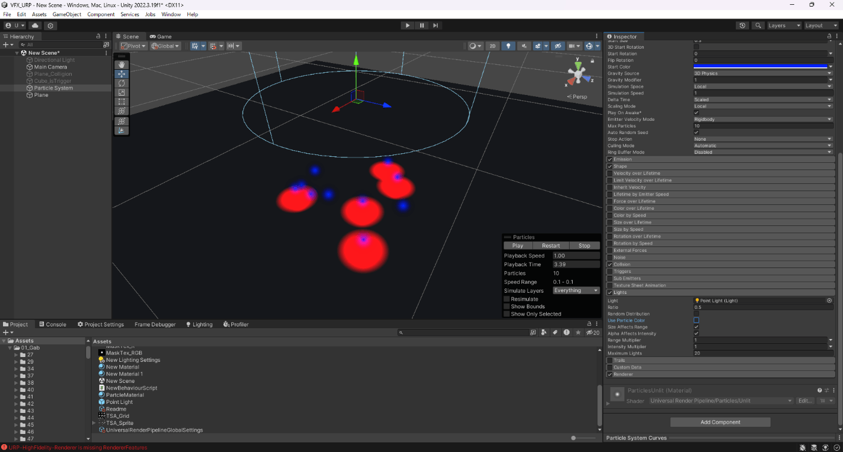Open the cloud services icon
The image size is (843, 452).
tap(35, 25)
